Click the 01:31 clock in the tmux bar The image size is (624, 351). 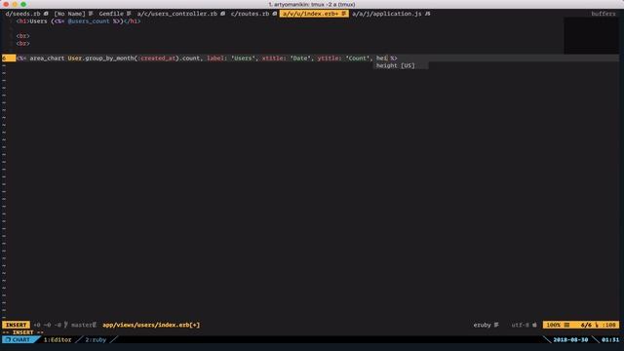(x=610, y=340)
